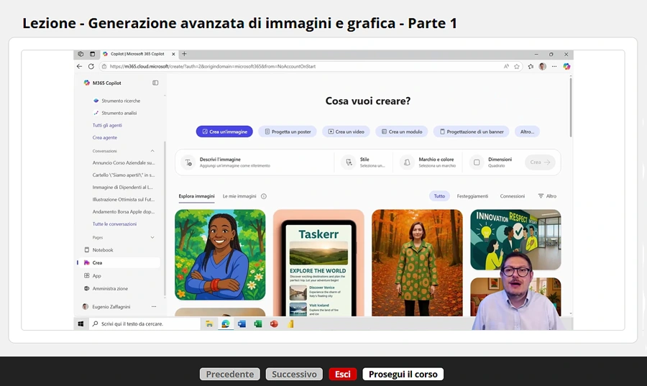647x386 pixels.
Task: Click the read aloud icon in address bar
Action: click(506, 66)
